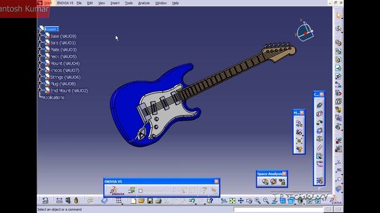The image size is (380, 213).
Task: Select the Angle Constraint tool
Action: click(x=319, y=131)
